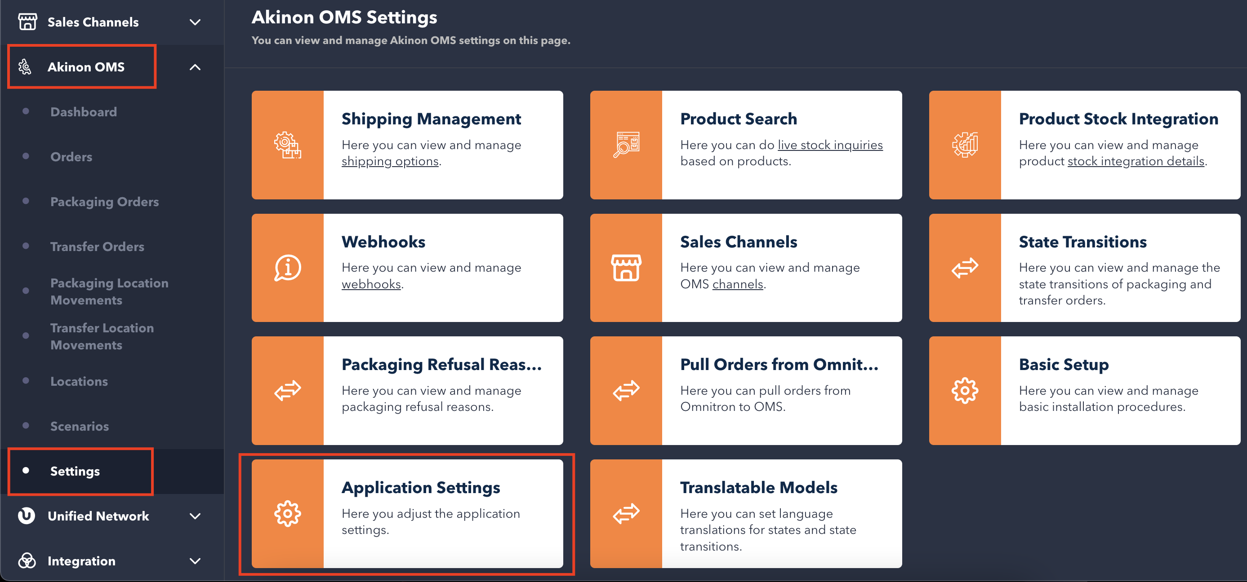
Task: Collapse the Akinon OMS sidebar section
Action: pyautogui.click(x=195, y=67)
